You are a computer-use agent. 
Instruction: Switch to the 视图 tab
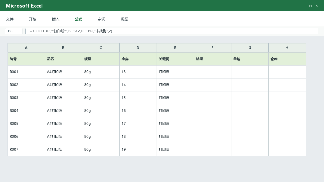[124, 19]
